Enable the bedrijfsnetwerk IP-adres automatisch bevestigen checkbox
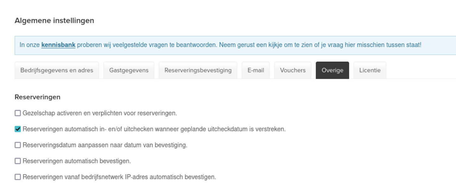This screenshot has width=456, height=188. (18, 177)
